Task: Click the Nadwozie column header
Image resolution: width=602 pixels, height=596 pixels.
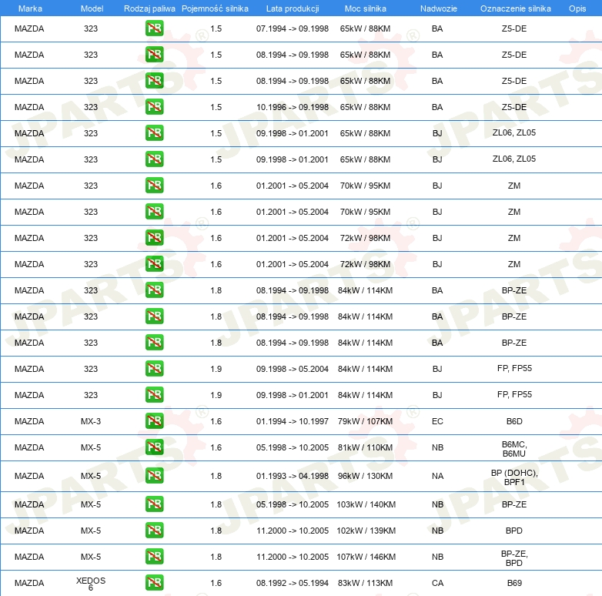Action: click(439, 8)
